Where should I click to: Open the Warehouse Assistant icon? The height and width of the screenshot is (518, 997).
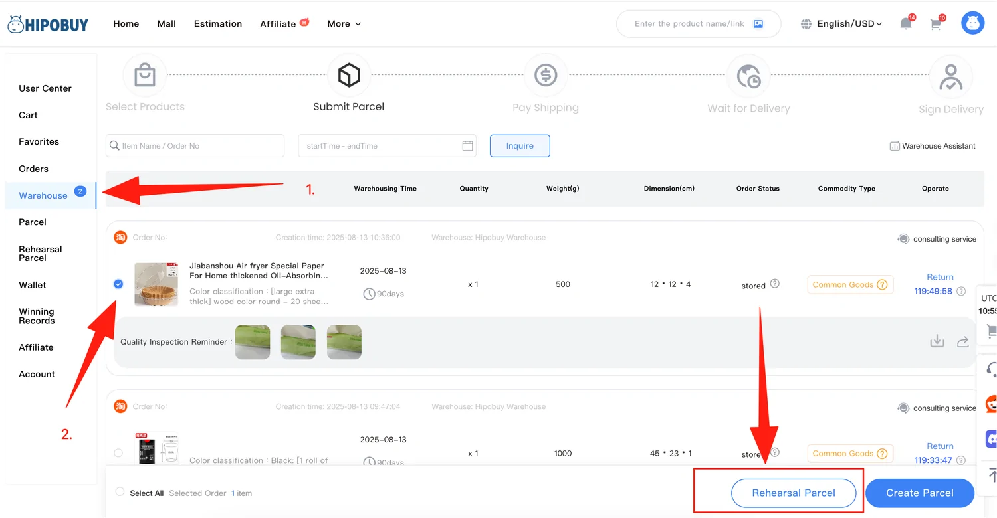coord(895,146)
